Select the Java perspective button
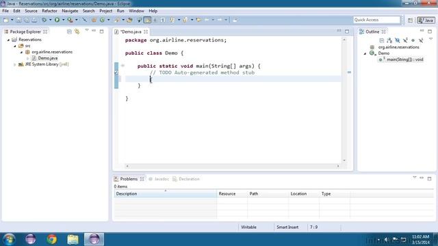 [x=426, y=20]
